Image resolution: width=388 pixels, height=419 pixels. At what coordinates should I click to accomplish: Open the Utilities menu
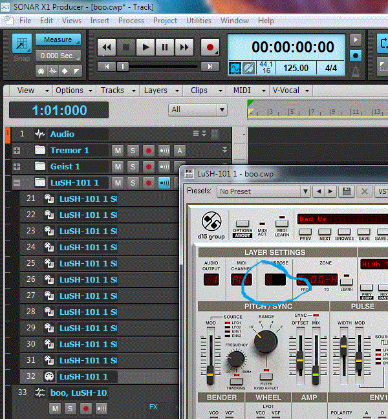click(x=199, y=20)
